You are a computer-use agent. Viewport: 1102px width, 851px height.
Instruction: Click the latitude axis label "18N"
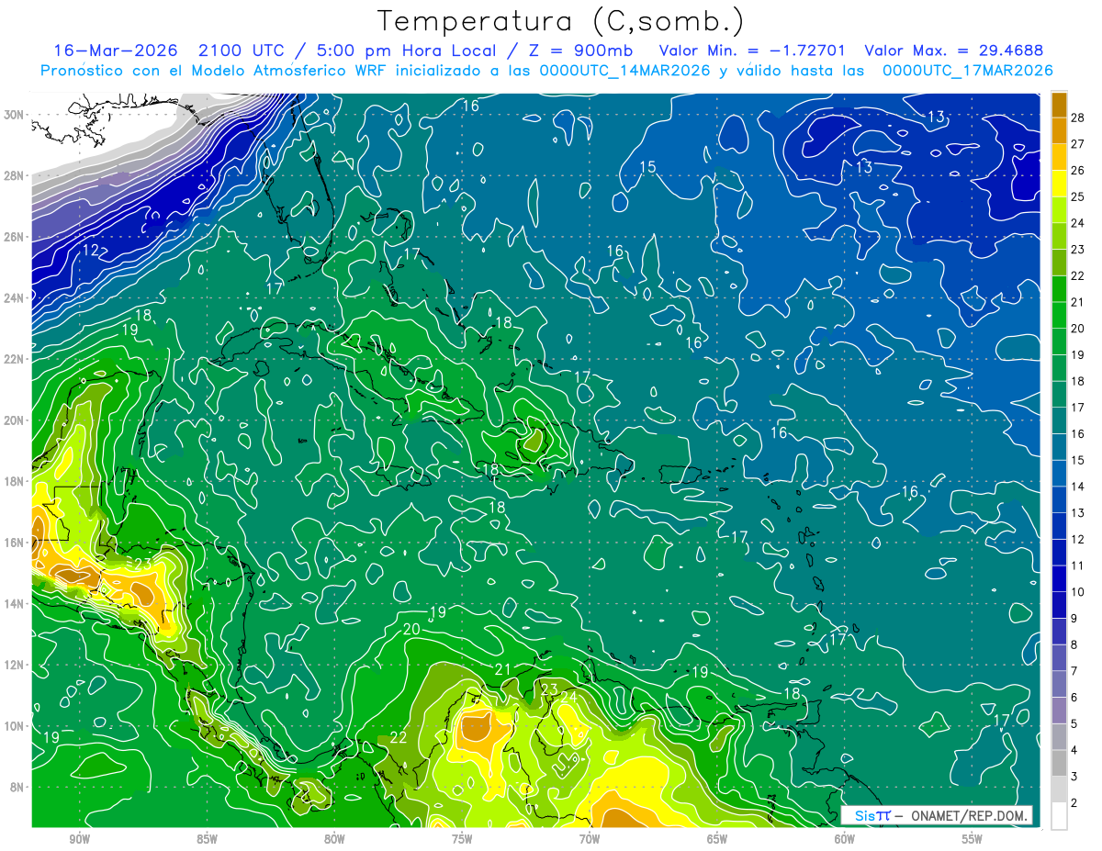(15, 481)
